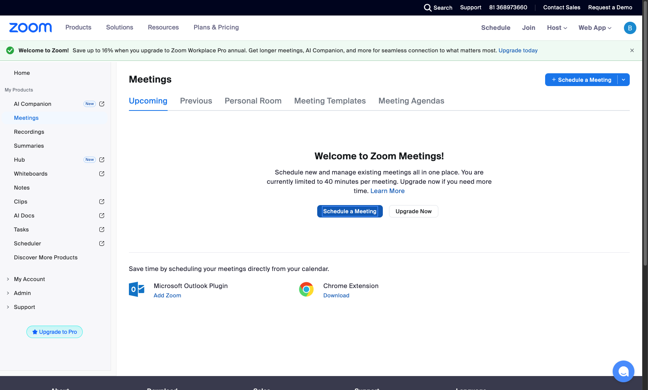Image resolution: width=648 pixels, height=390 pixels.
Task: Open the Products menu
Action: [78, 28]
